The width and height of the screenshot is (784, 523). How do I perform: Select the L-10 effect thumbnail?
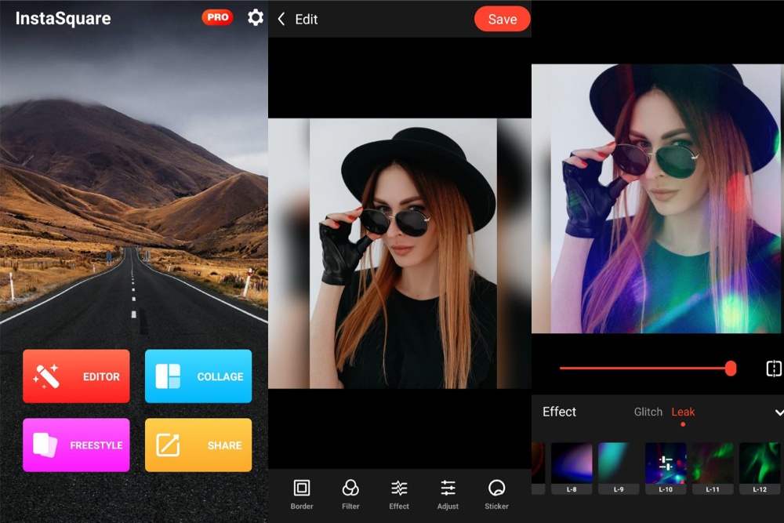[x=665, y=463]
